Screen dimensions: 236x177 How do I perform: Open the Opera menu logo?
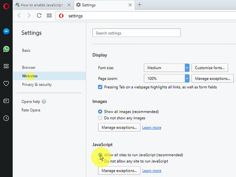[x=6, y=6]
